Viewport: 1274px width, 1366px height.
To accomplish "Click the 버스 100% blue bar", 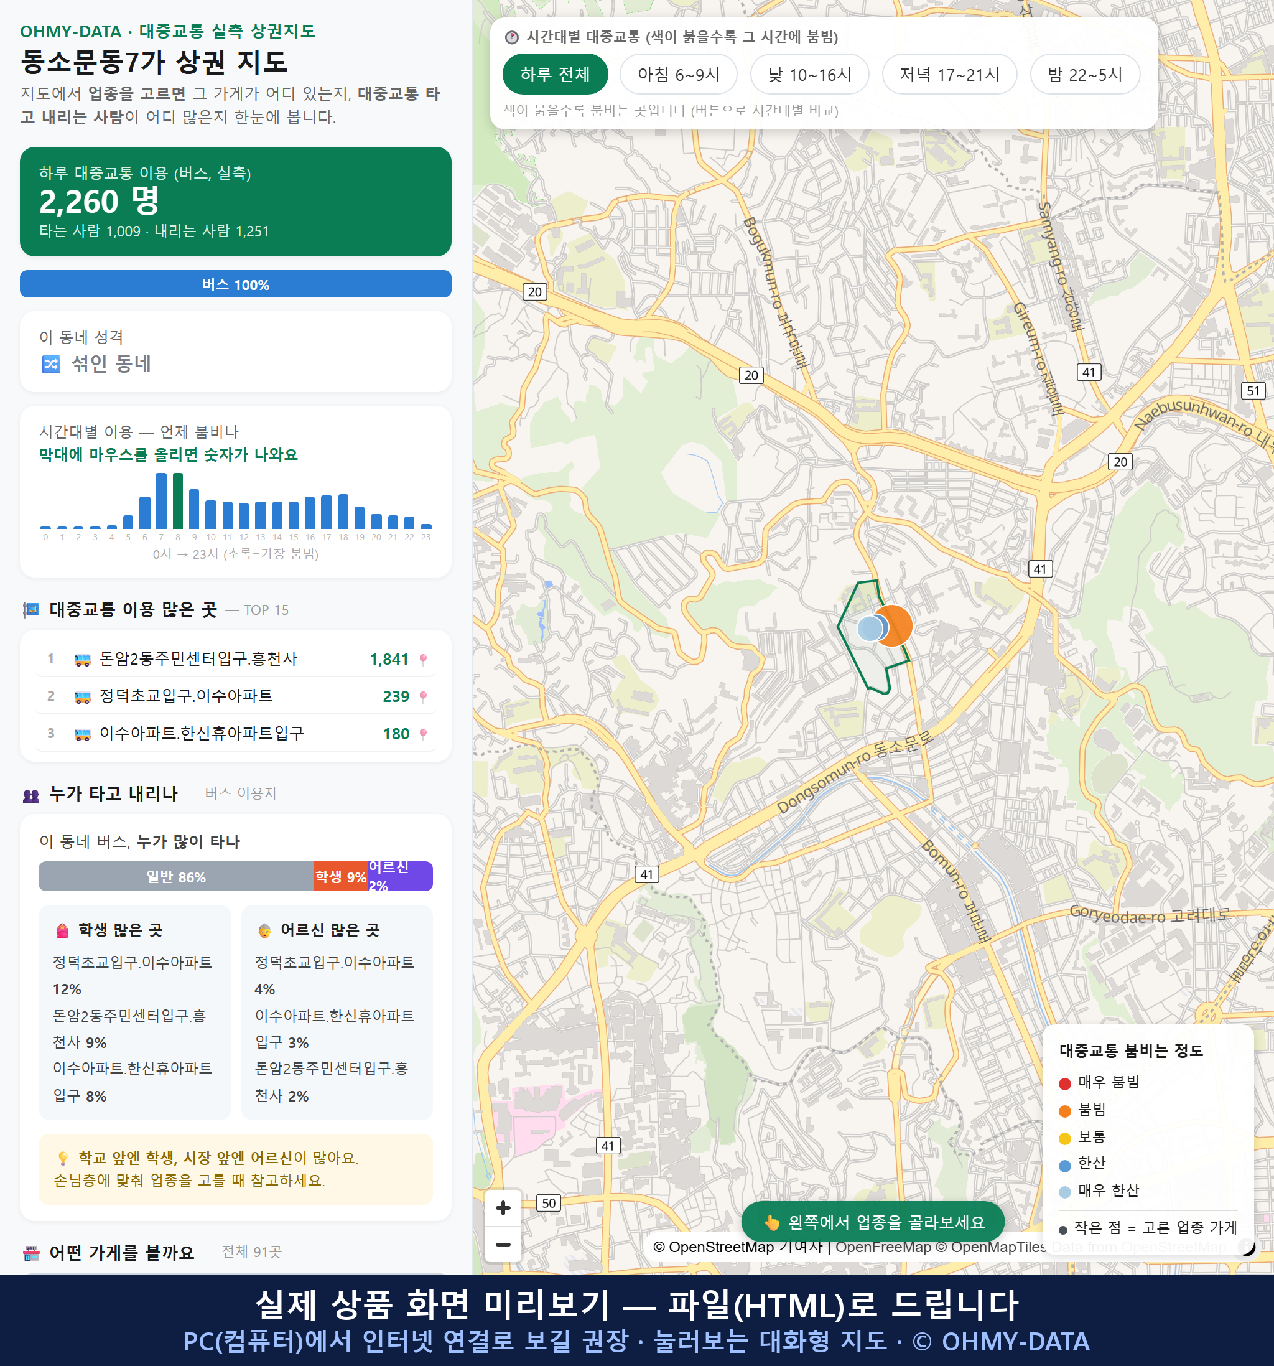I will click(x=236, y=284).
